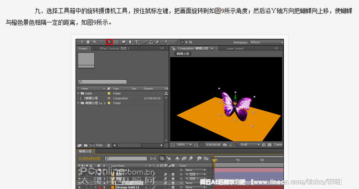The height and width of the screenshot is (189, 359).
Task: Select the Selection arrow tool
Action: click(82, 42)
